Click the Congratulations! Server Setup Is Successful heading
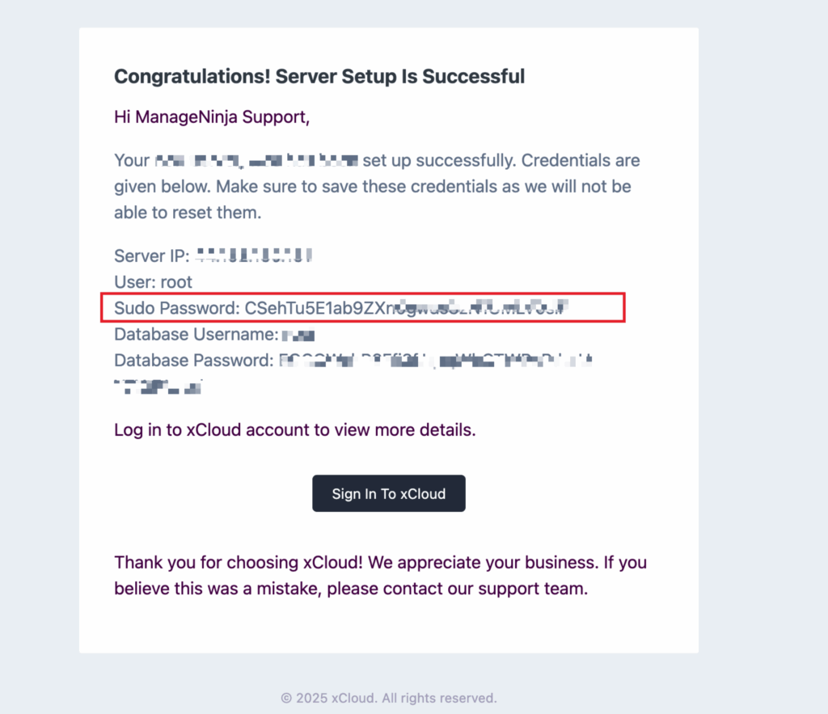Image resolution: width=828 pixels, height=714 pixels. (319, 77)
